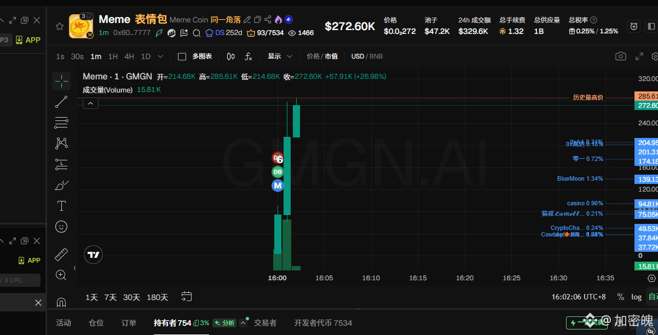The image size is (658, 335).
Task: Open the 活动 activity tab
Action: (64, 323)
